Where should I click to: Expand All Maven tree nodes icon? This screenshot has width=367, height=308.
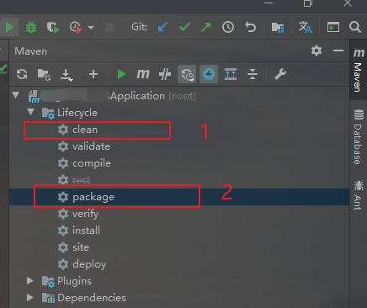231,74
